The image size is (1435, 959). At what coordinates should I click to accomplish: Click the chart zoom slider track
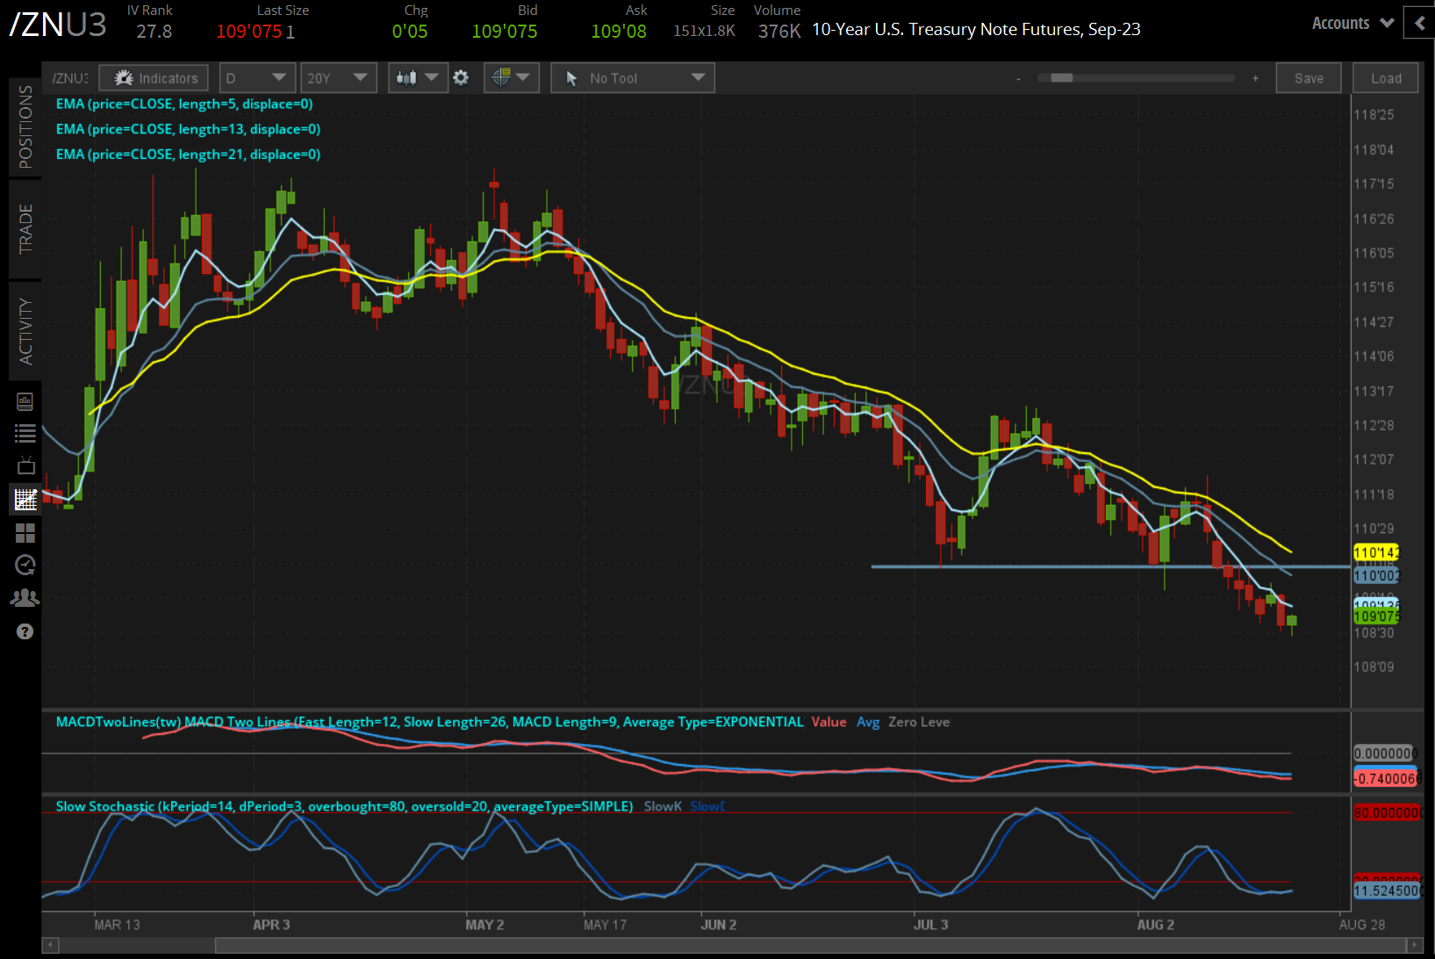click(1136, 78)
